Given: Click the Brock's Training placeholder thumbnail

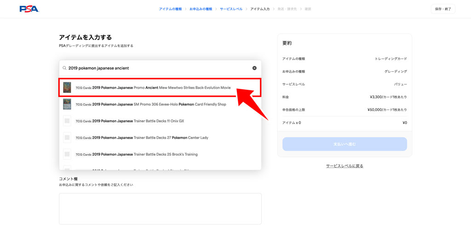Looking at the screenshot, I should pos(67,154).
